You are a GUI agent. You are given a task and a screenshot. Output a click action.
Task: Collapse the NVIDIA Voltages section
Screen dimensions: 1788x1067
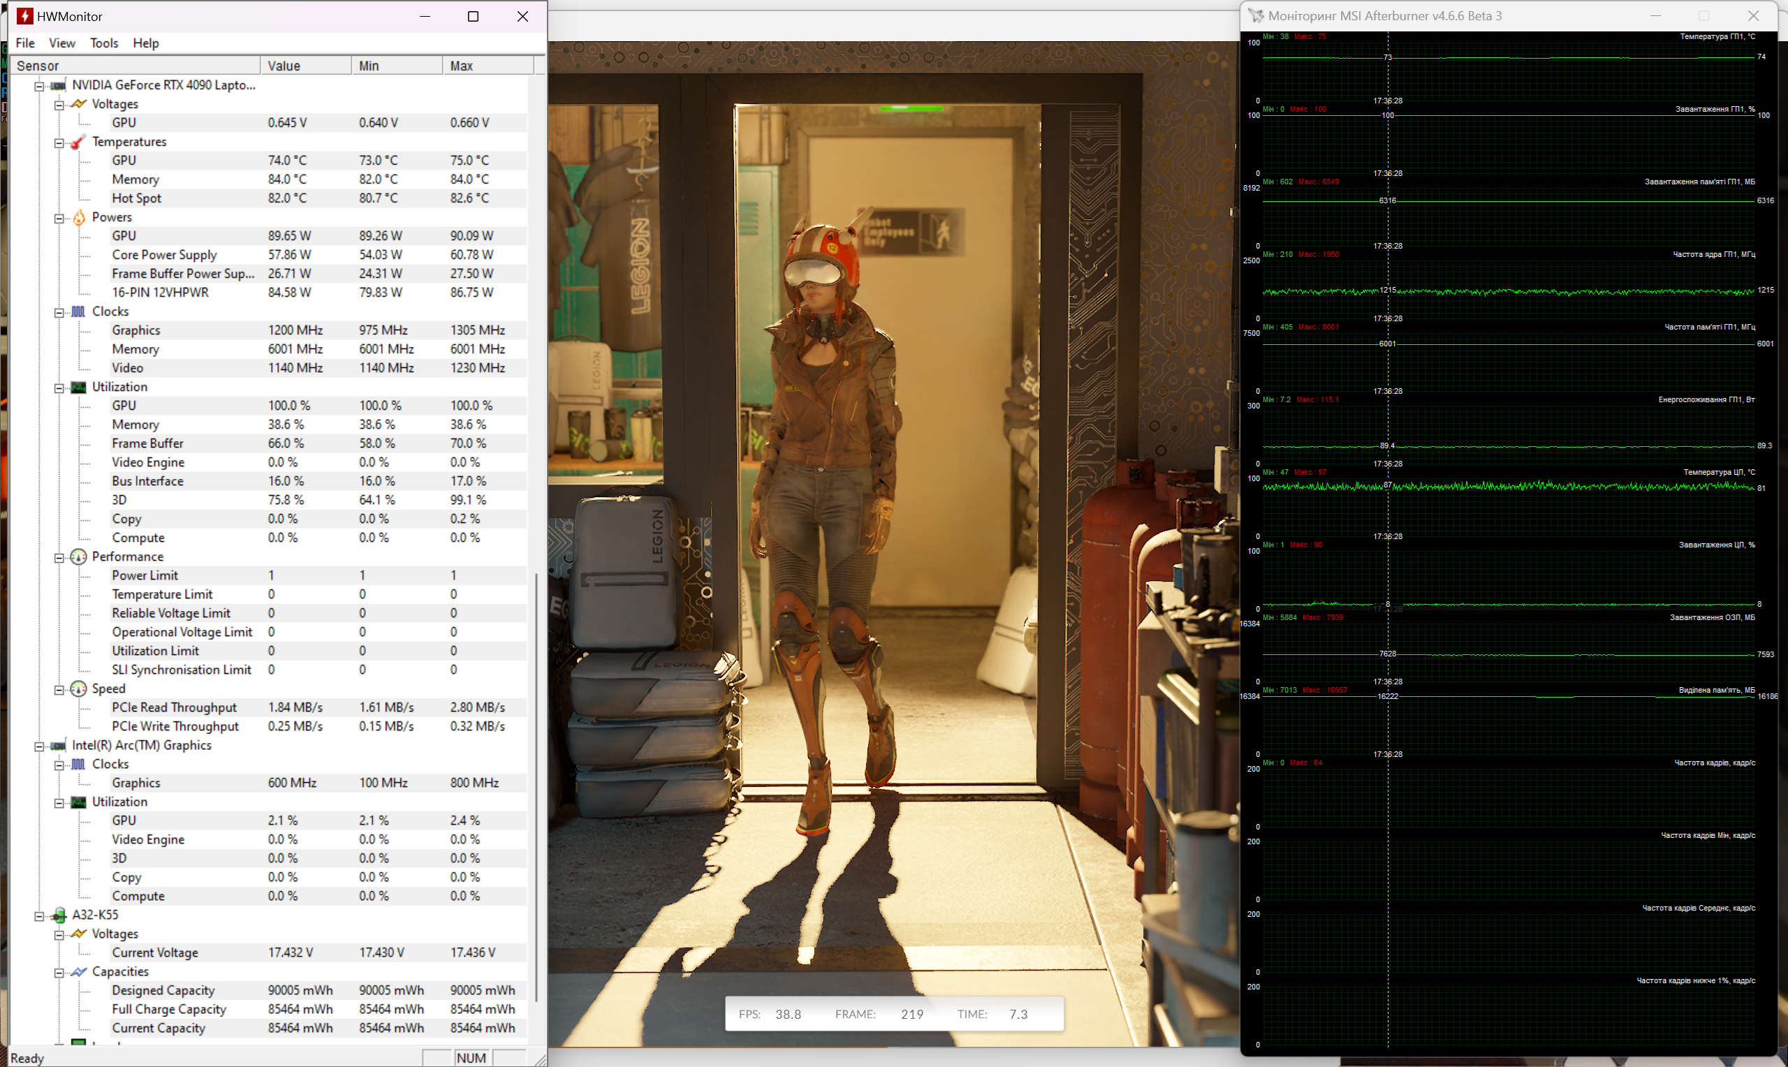click(x=59, y=105)
